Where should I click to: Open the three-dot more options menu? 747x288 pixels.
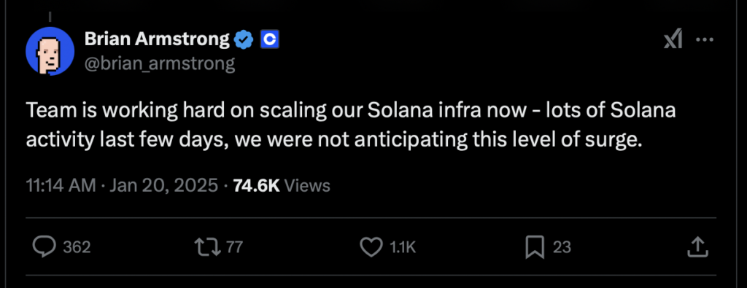pos(705,40)
